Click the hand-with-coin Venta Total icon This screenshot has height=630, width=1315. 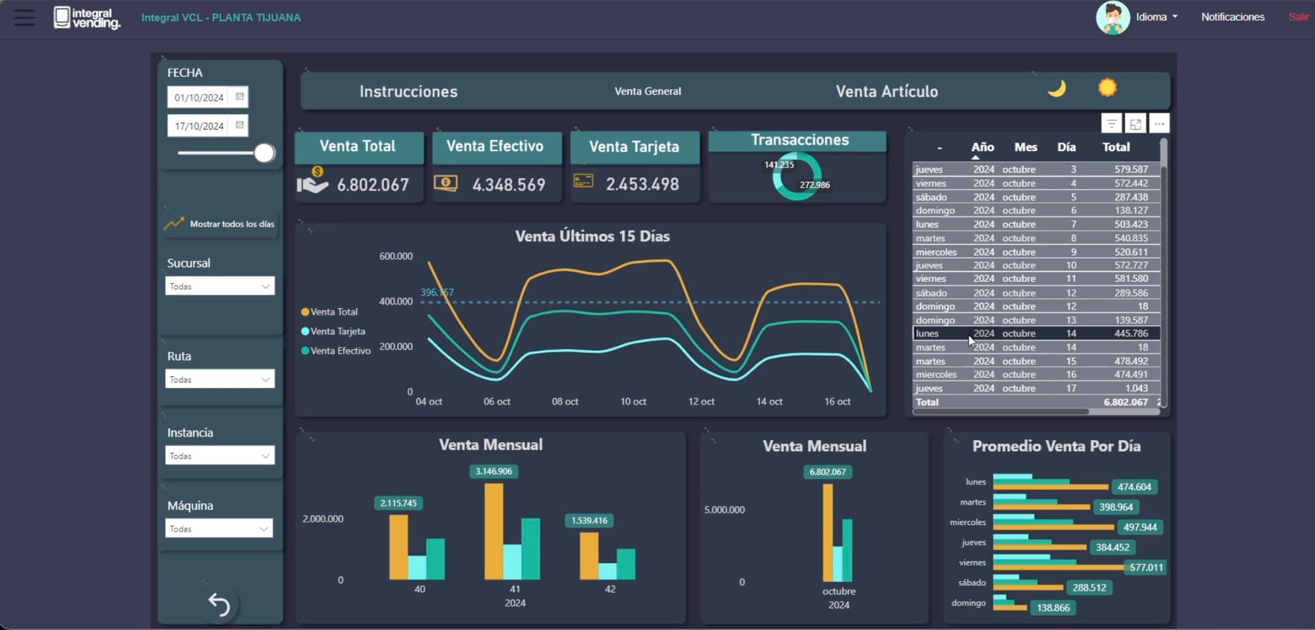(x=312, y=181)
